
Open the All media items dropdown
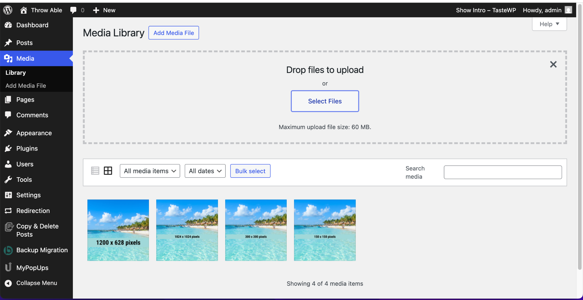pos(150,171)
